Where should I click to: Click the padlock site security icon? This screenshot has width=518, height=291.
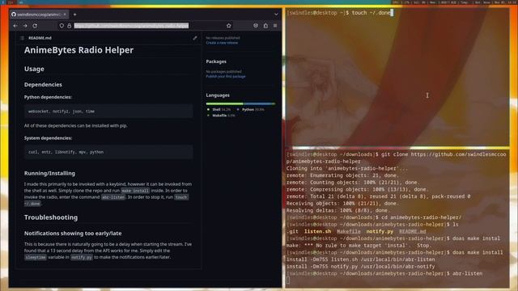point(70,26)
